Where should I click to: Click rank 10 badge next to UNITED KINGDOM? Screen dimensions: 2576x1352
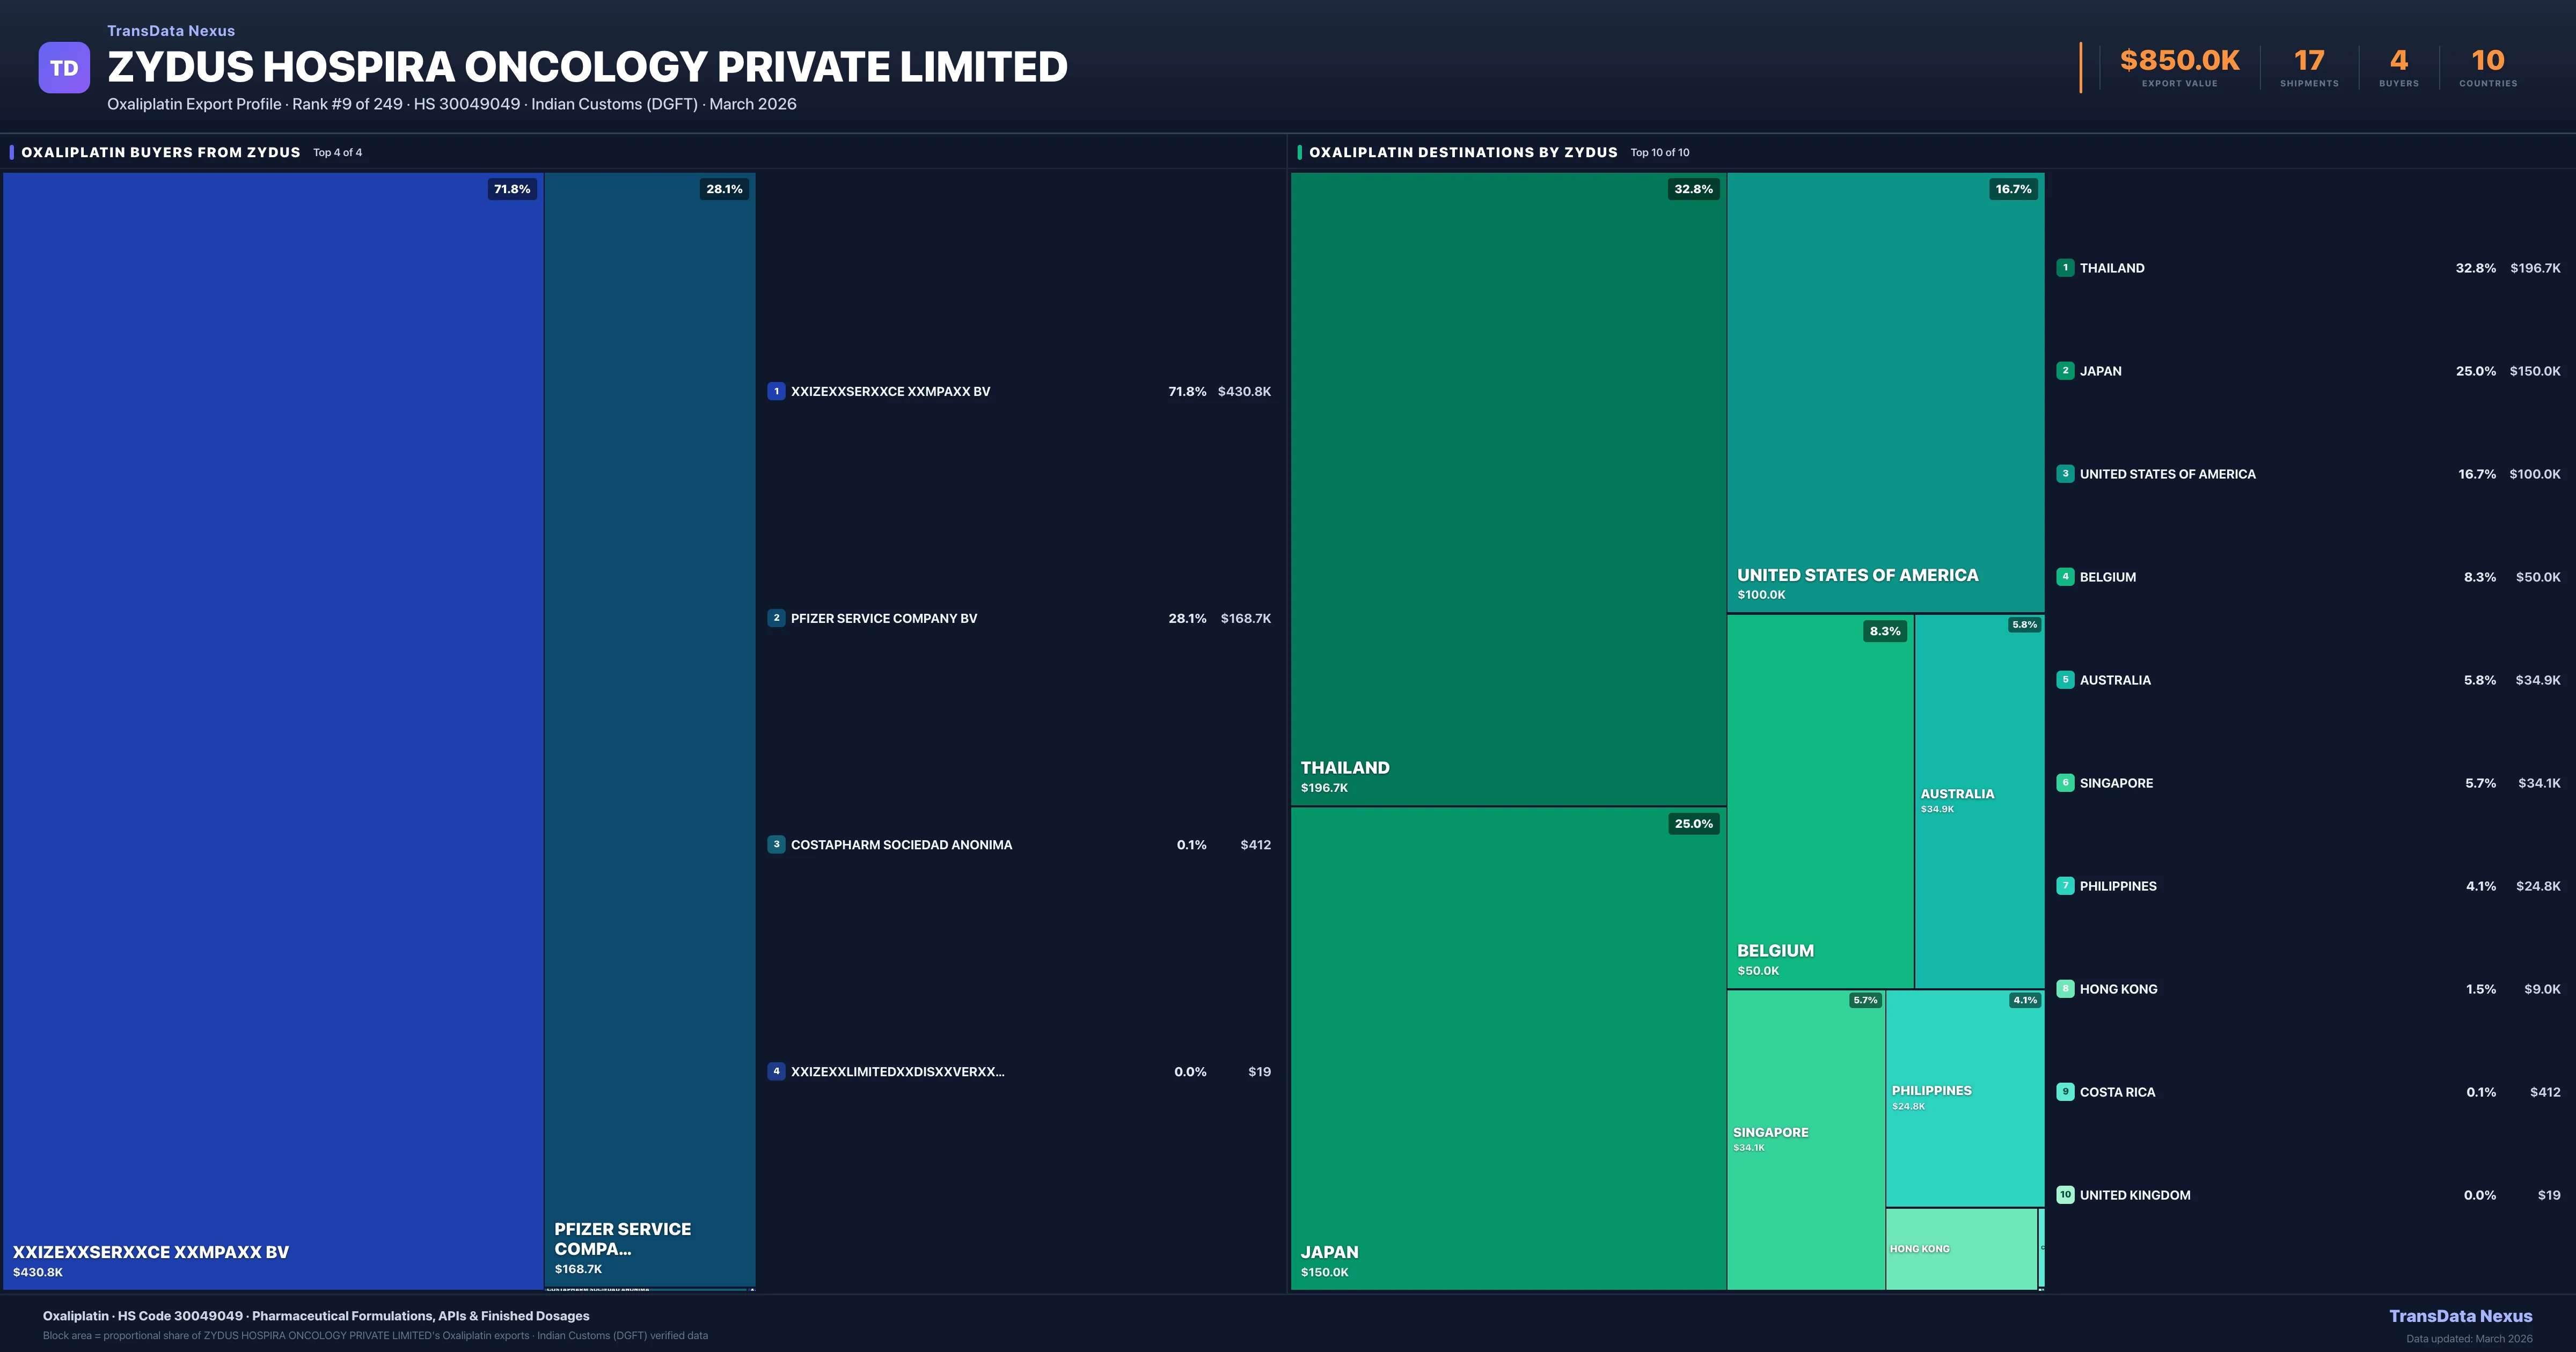pyautogui.click(x=2065, y=1195)
